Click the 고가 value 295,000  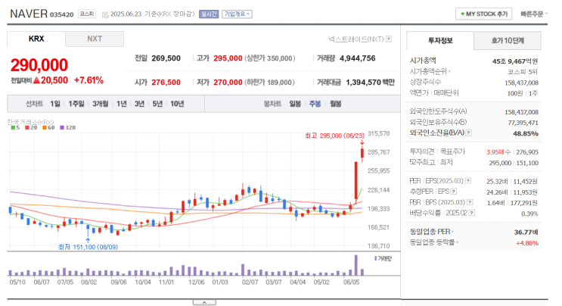tap(228, 58)
